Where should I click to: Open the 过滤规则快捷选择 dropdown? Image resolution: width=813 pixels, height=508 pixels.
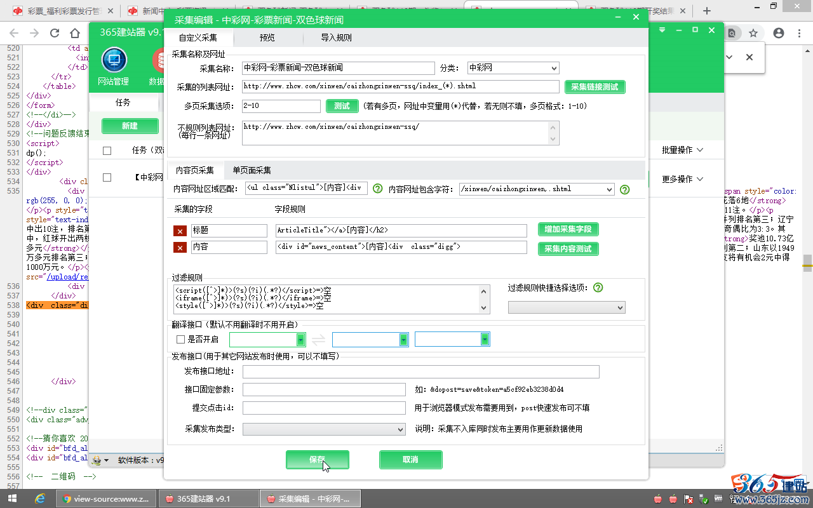click(x=567, y=307)
